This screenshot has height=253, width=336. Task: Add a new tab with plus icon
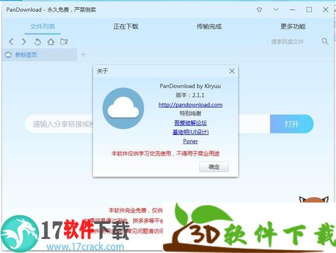tap(83, 55)
